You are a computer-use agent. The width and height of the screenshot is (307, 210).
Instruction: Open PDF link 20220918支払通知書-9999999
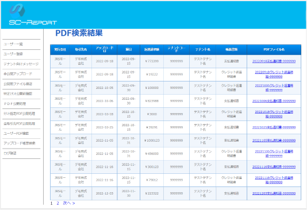(x=274, y=61)
